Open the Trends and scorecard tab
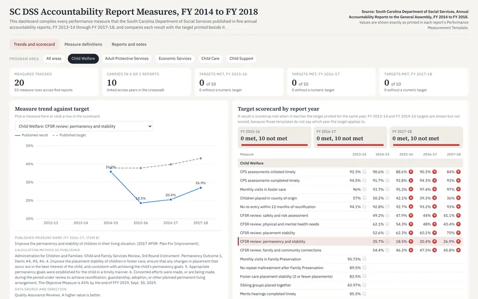Screen dimensions: 478x299 (34, 44)
